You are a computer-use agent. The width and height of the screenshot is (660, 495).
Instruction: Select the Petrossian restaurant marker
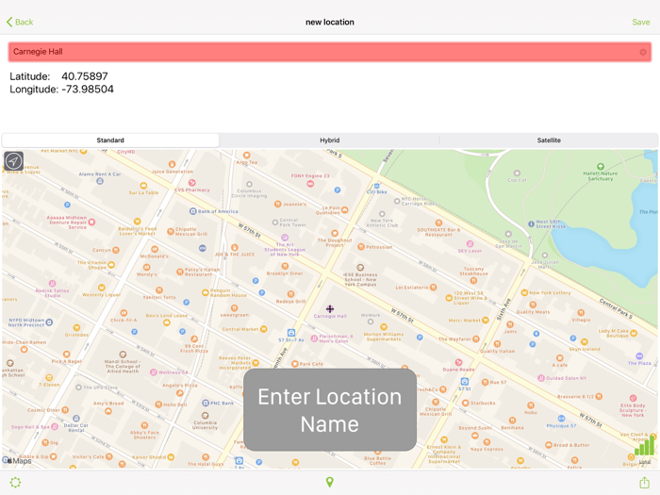coord(361,247)
